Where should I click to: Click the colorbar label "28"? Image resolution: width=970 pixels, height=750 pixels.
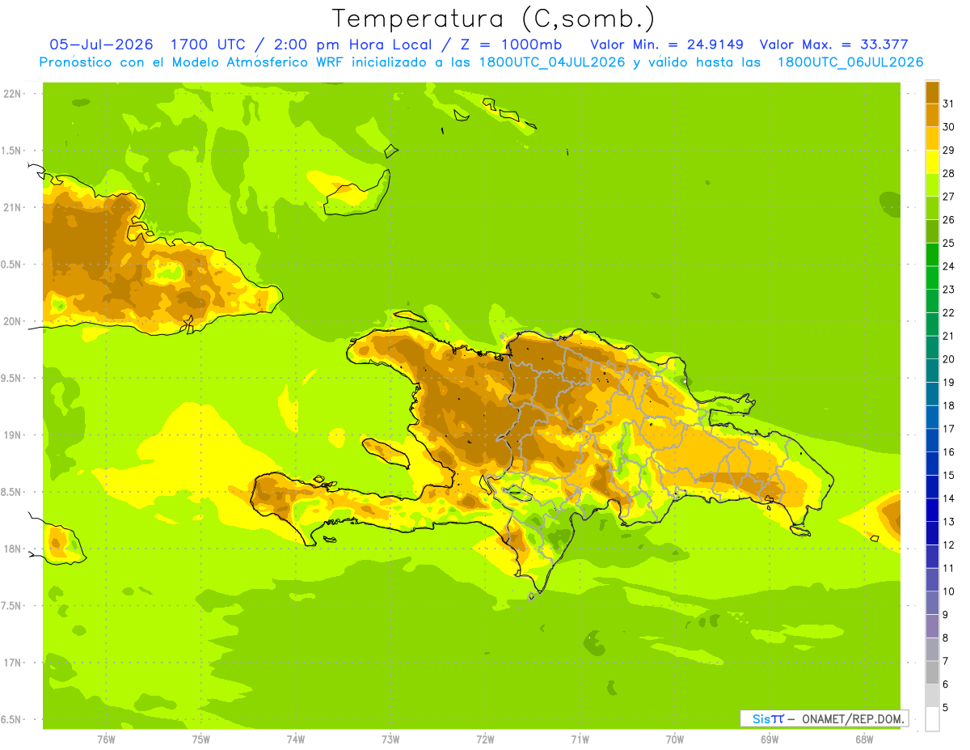948,173
